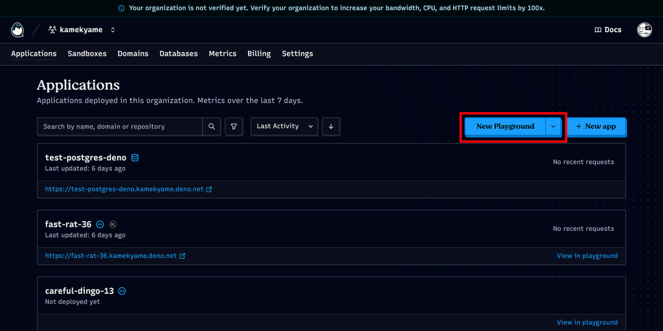Viewport: 663px width, 331px height.
Task: Switch to the Sandboxes tab
Action: click(x=87, y=53)
